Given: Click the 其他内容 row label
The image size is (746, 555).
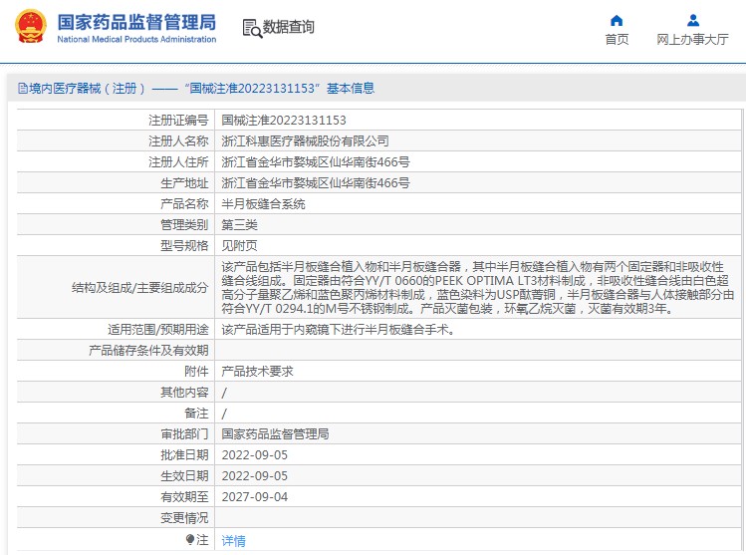Looking at the screenshot, I should [x=184, y=393].
